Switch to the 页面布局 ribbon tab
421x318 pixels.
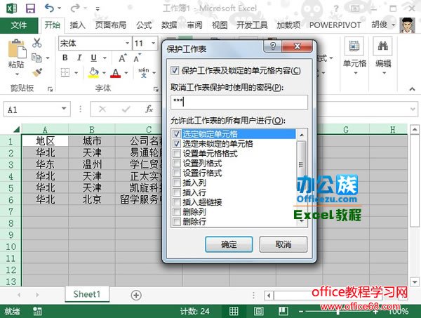click(111, 25)
